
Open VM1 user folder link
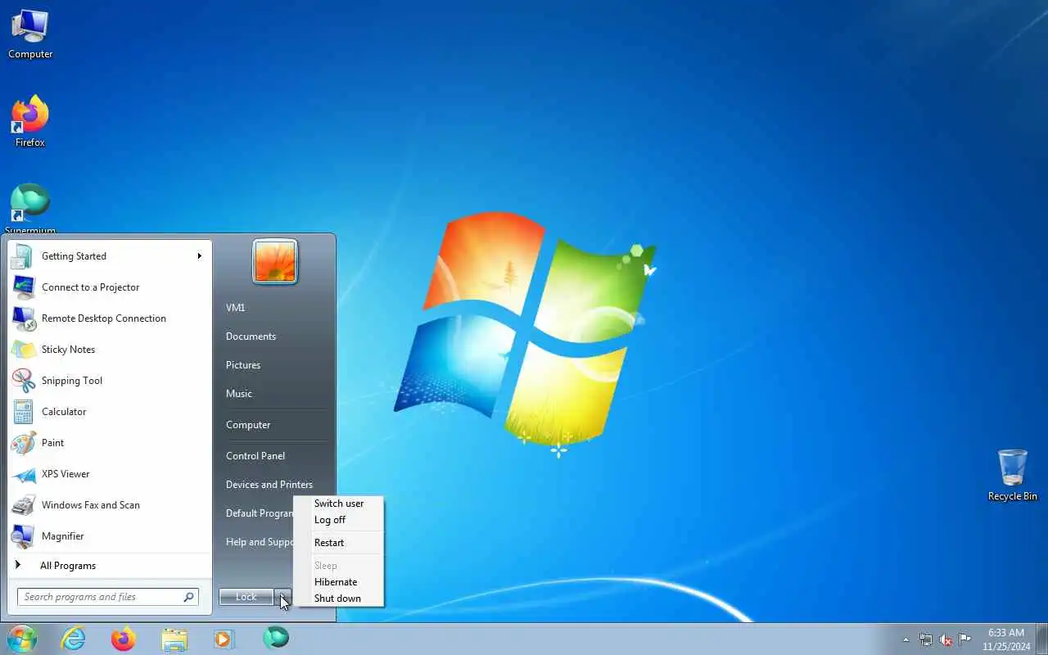point(235,308)
